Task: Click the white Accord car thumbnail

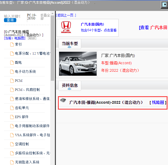Action: [x=78, y=64]
